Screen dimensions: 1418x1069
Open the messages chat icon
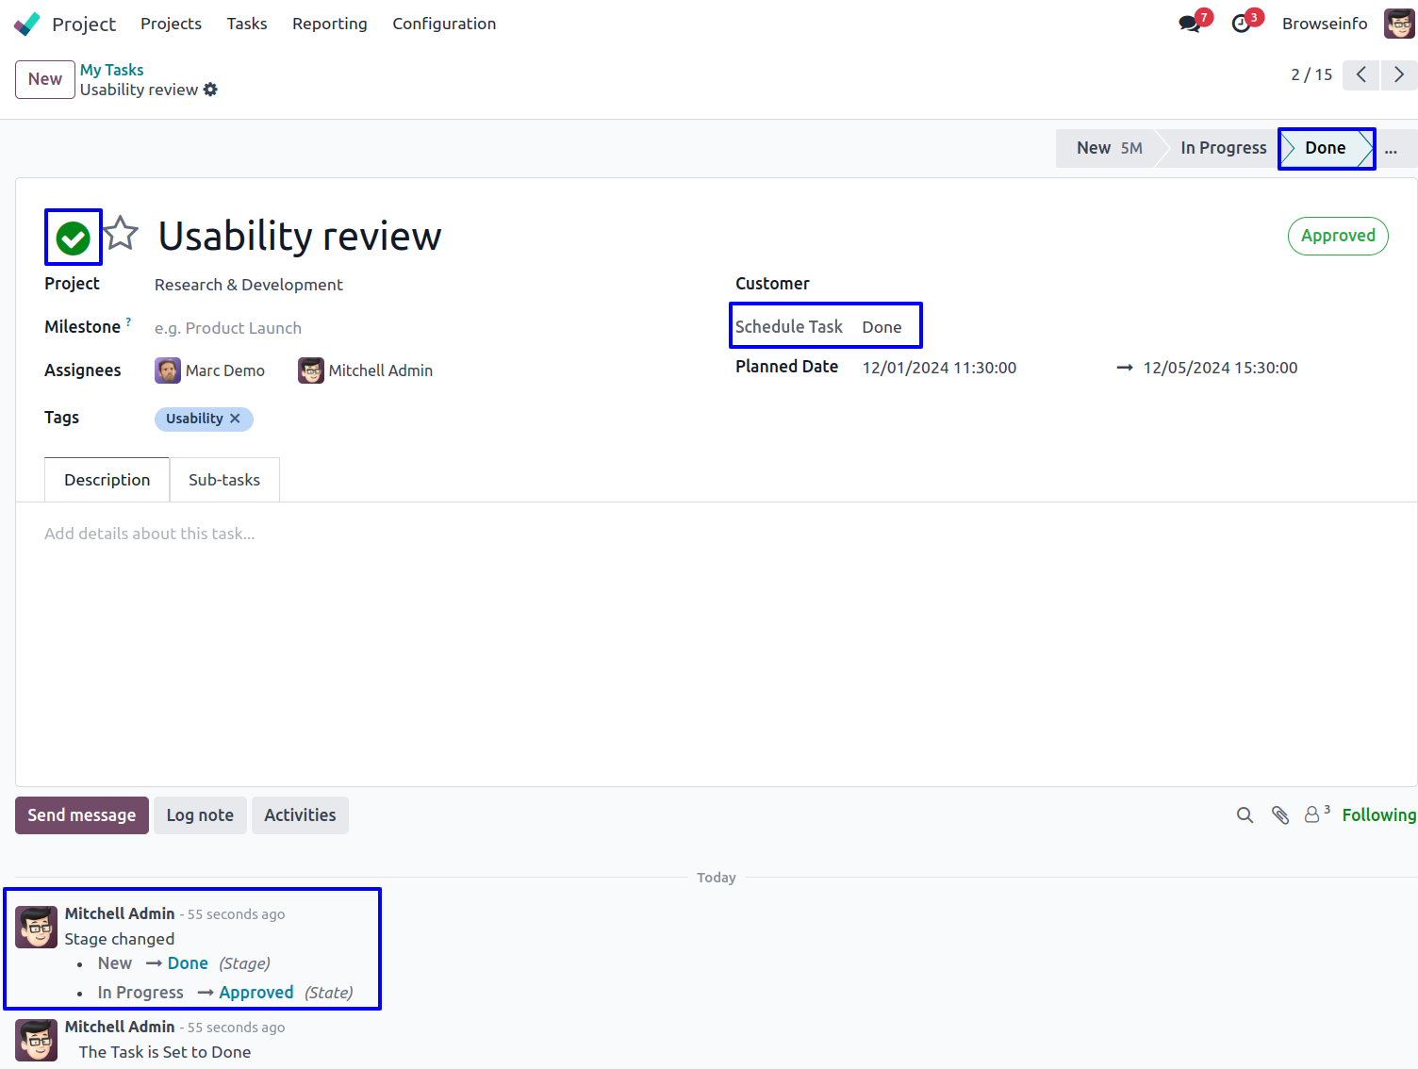(x=1190, y=24)
